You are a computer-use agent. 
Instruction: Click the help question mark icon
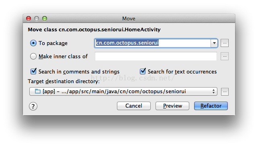[33, 106]
